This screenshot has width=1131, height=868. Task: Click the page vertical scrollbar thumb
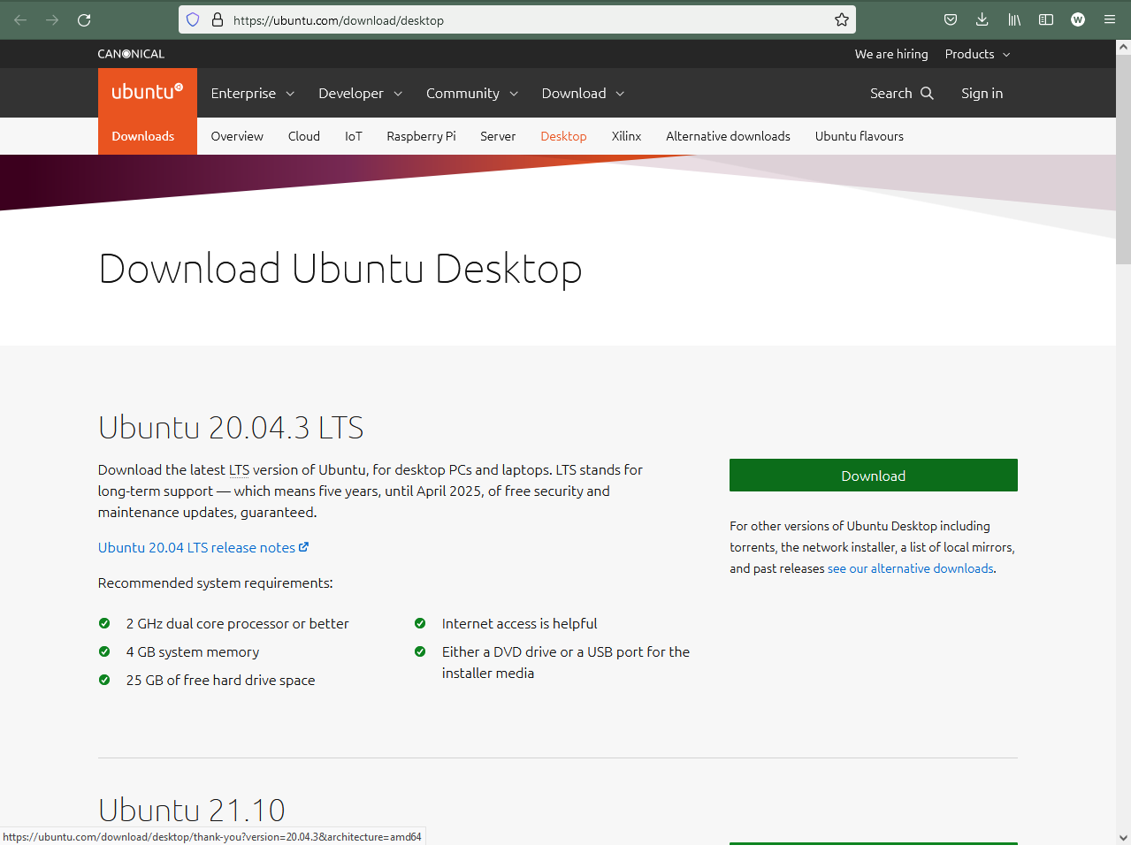click(1123, 159)
